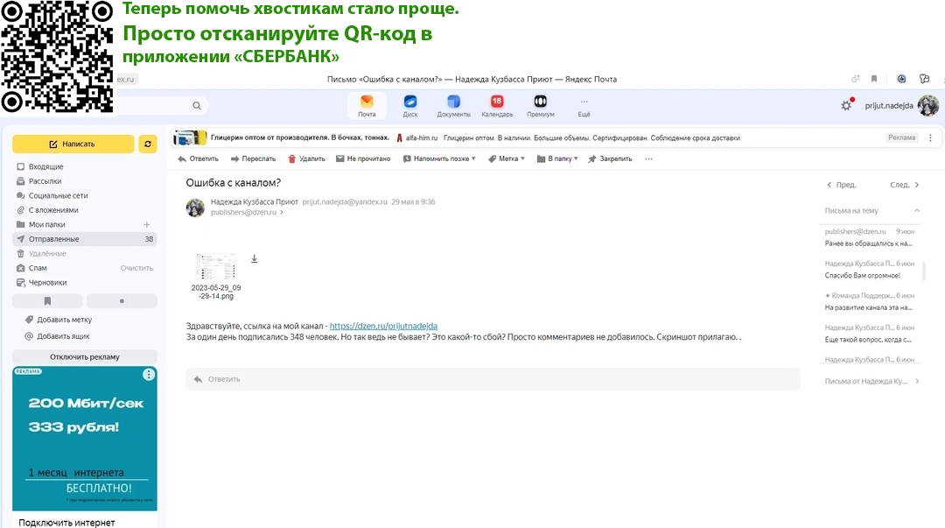Click the sender avatar of Надежда Кузбасса Приют
945x528 pixels.
coord(195,208)
